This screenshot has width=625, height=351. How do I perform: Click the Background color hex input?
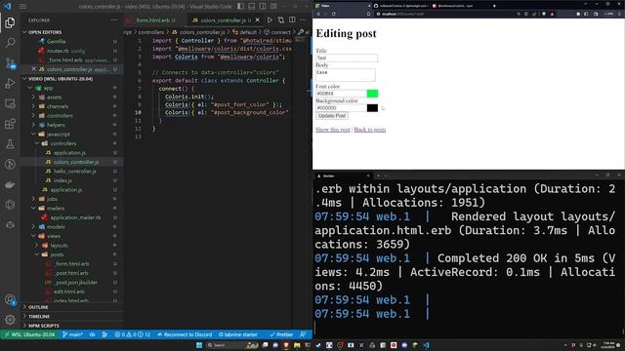pyautogui.click(x=341, y=108)
